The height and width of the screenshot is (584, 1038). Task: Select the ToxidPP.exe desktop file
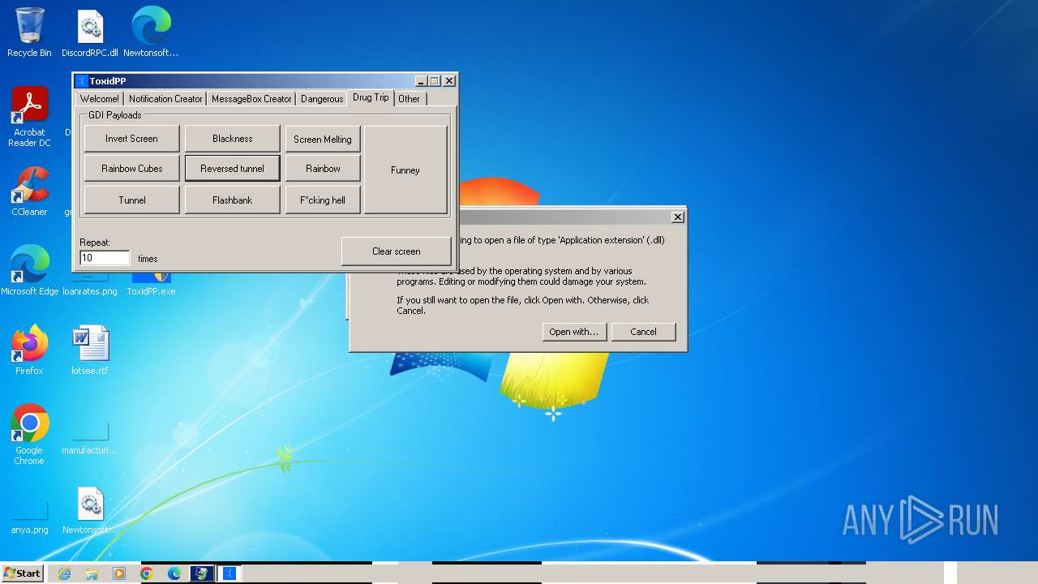pos(151,286)
